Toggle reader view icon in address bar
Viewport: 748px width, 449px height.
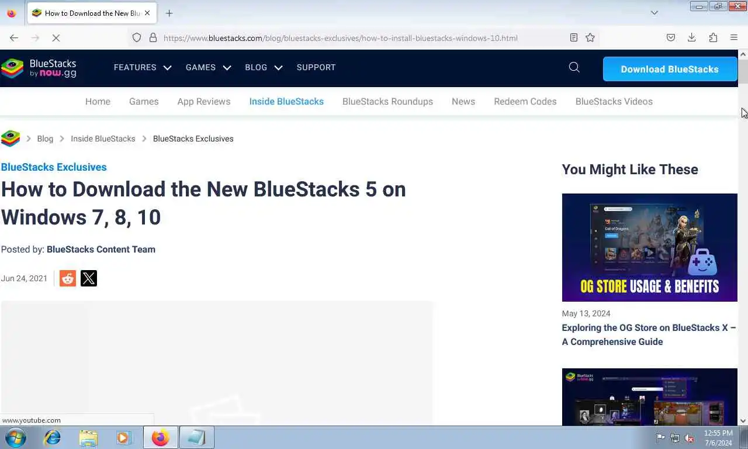click(574, 37)
